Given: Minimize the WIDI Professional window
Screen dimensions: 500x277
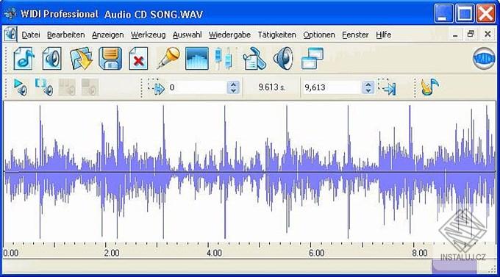Looking at the screenshot, I should 443,14.
